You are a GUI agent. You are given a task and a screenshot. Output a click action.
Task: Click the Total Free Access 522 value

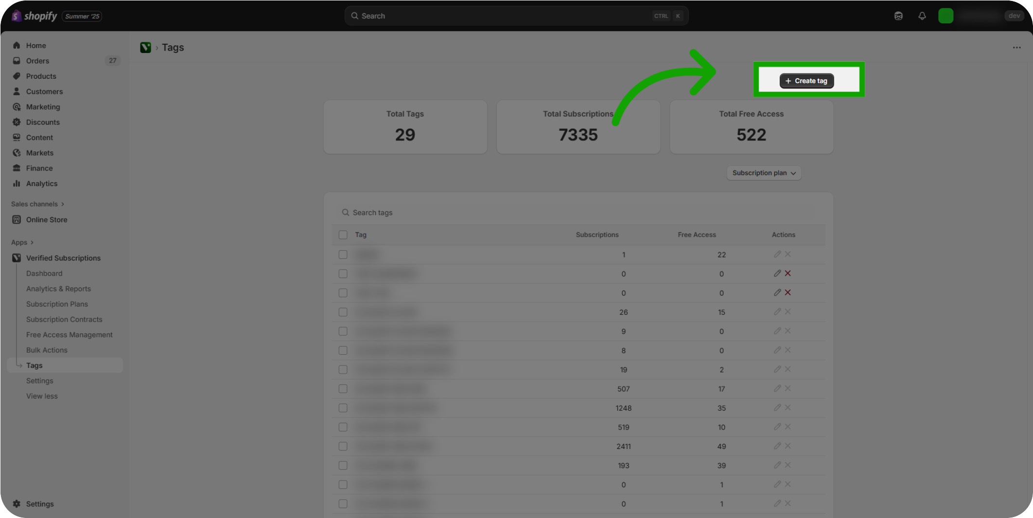click(x=751, y=135)
